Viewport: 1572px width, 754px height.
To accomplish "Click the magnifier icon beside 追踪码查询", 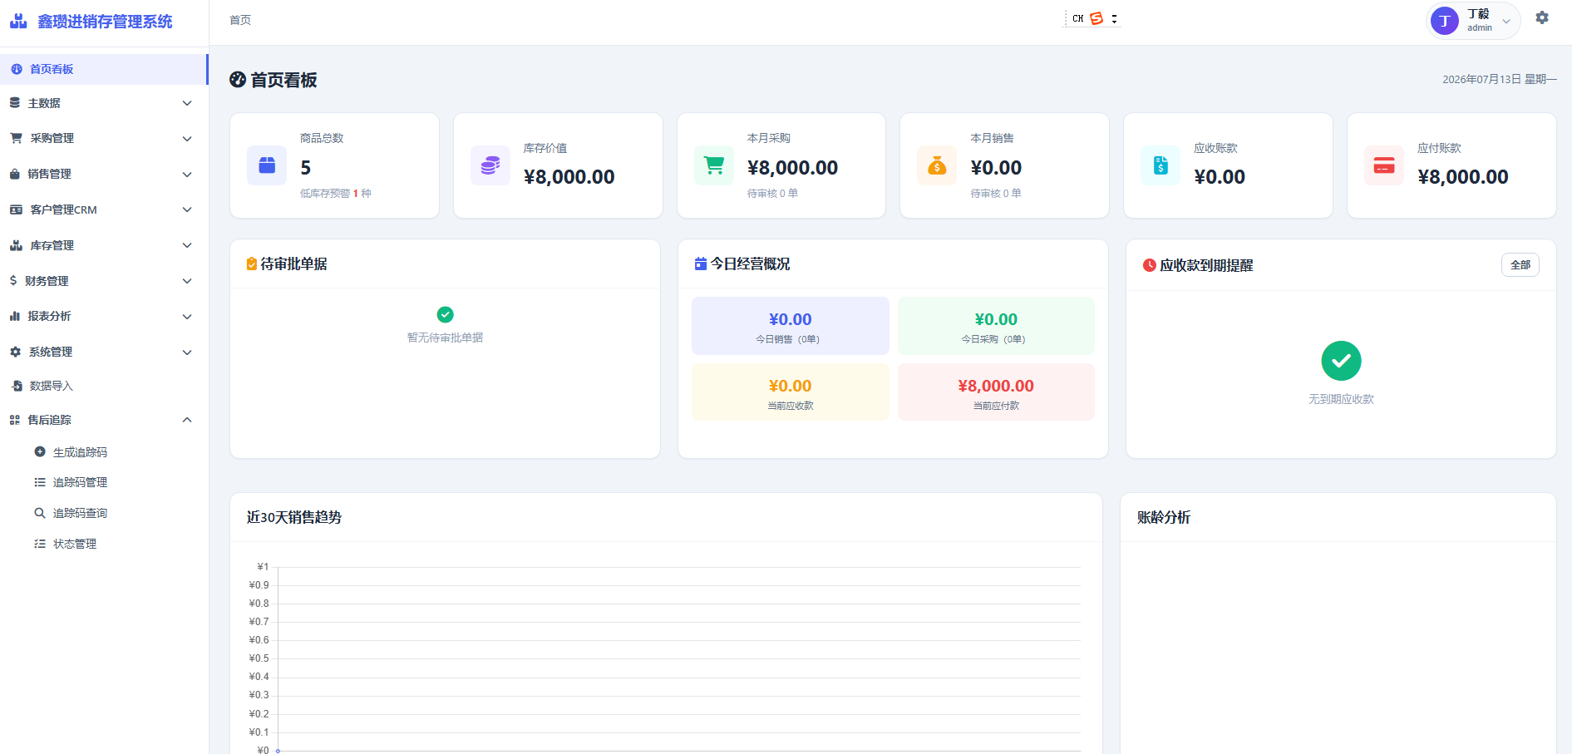I will 40,513.
